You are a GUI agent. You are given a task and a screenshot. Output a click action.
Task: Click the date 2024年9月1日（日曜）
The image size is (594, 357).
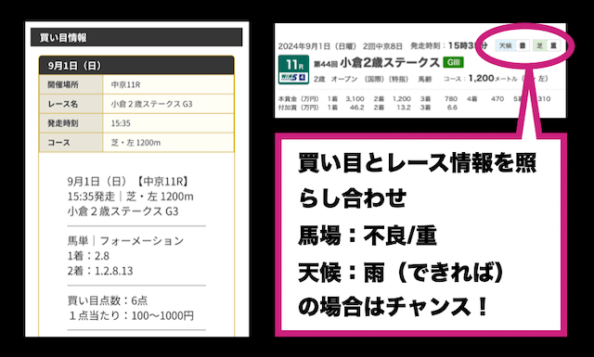point(317,46)
